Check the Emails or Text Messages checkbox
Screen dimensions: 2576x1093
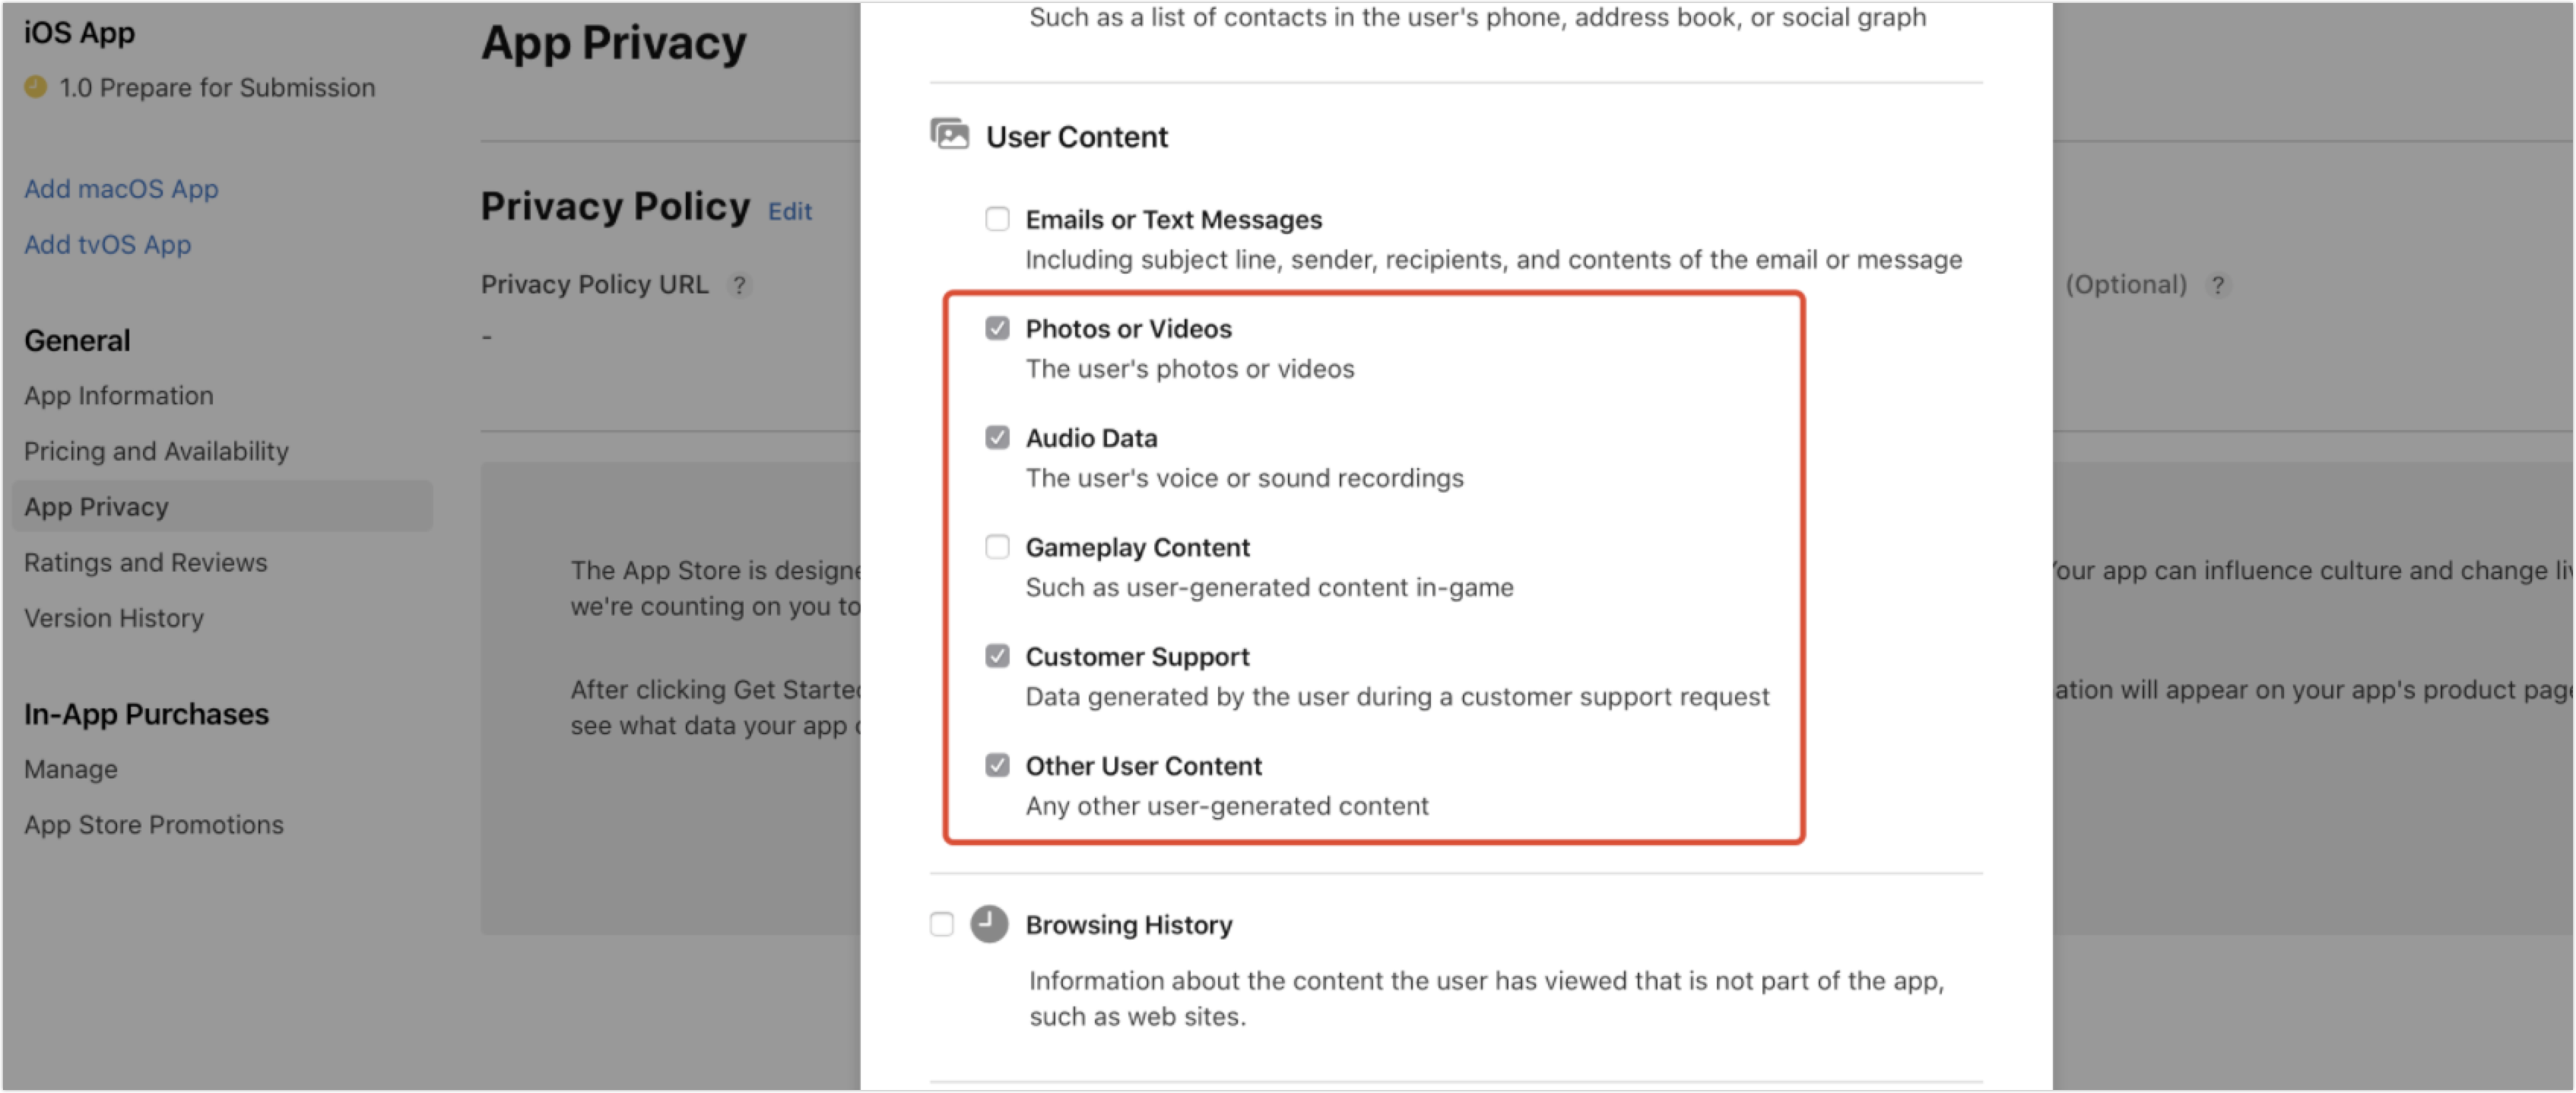point(997,219)
